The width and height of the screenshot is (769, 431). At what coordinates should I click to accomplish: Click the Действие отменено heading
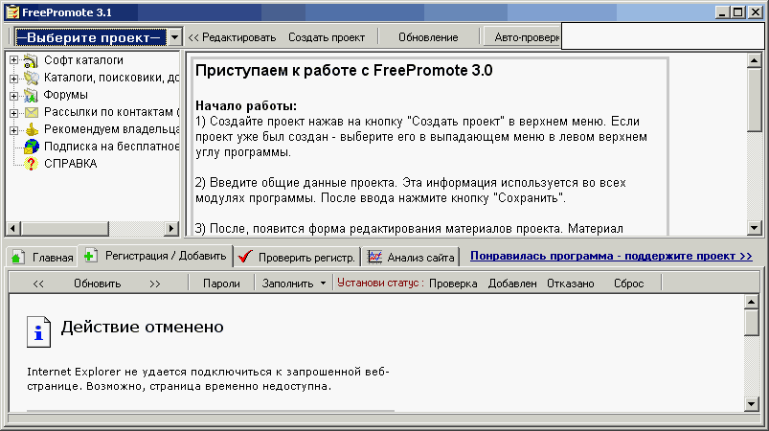point(143,327)
